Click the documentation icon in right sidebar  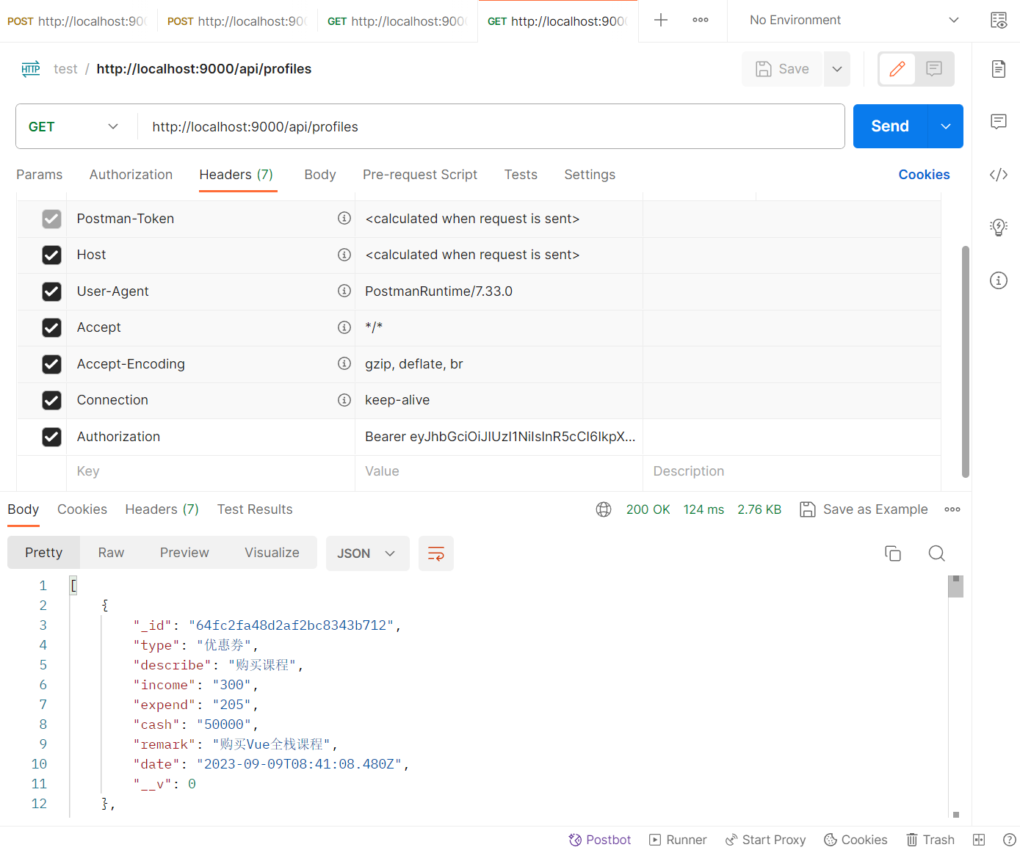tap(998, 69)
